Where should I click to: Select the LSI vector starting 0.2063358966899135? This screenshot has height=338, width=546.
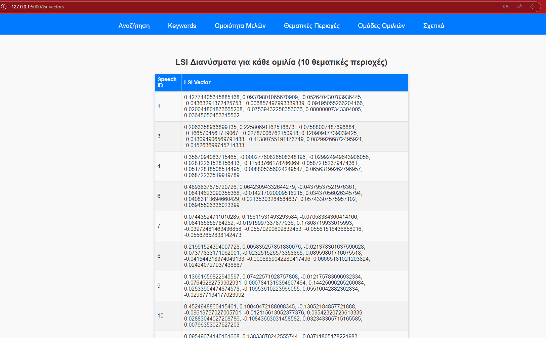pos(295,136)
